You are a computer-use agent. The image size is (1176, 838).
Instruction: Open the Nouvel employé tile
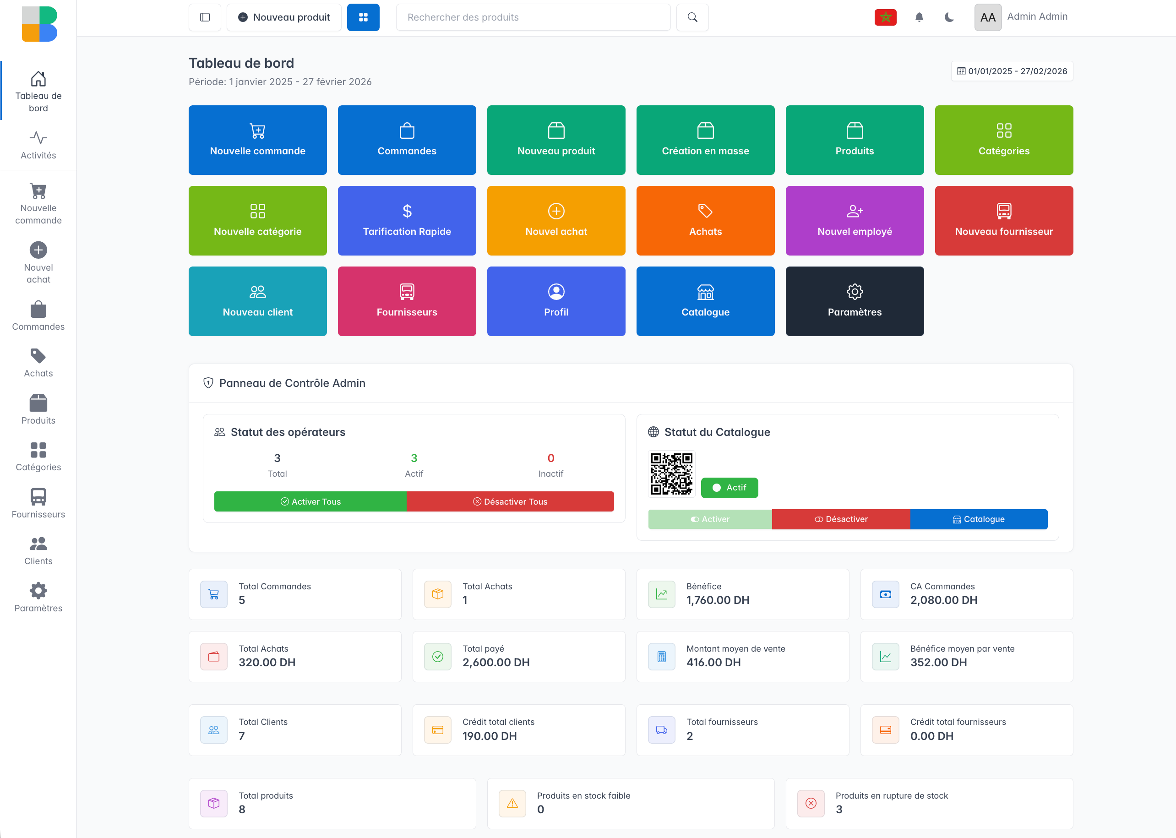coord(854,221)
